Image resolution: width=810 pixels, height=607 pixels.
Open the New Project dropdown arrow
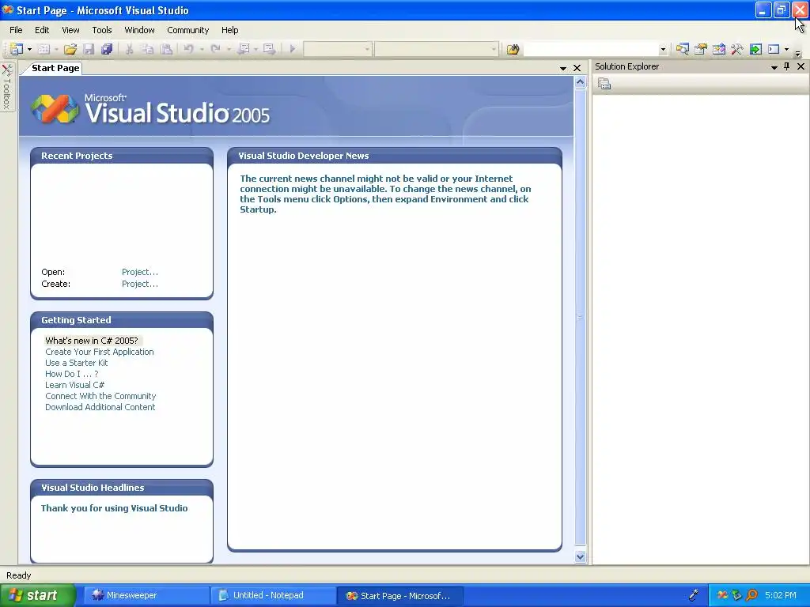coord(29,49)
